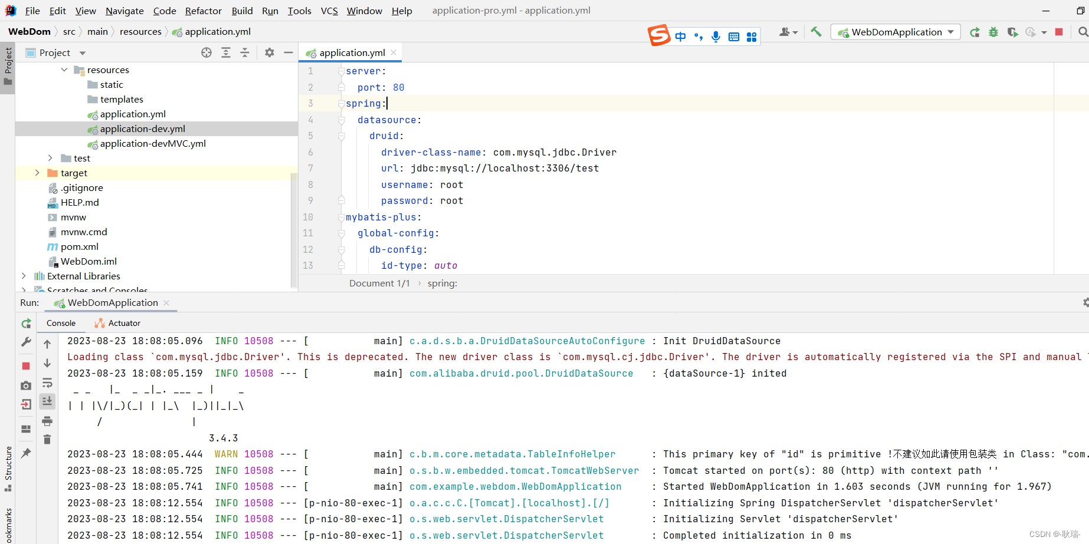Click the Profile run icon in toolbar
This screenshot has width=1089, height=544.
point(1031,32)
